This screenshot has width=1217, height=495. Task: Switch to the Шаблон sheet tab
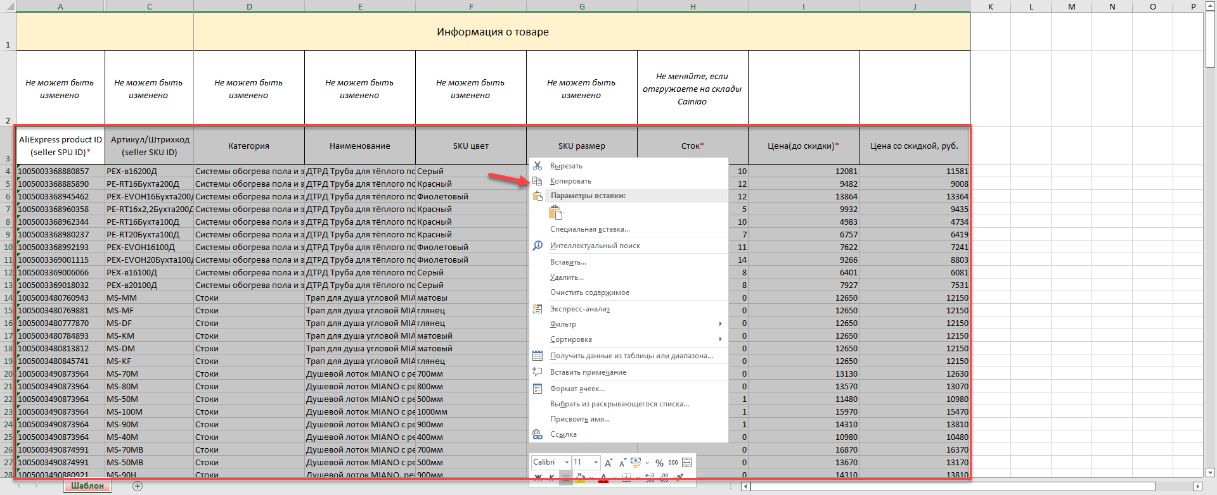pos(87,486)
